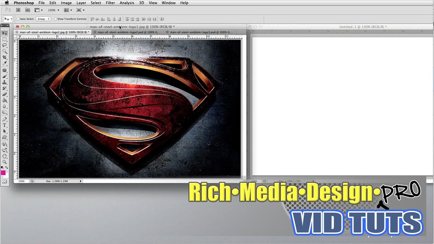Screen dimensions: 434x244
Task: Select the Move tool in the toolbox
Action: coord(5,33)
